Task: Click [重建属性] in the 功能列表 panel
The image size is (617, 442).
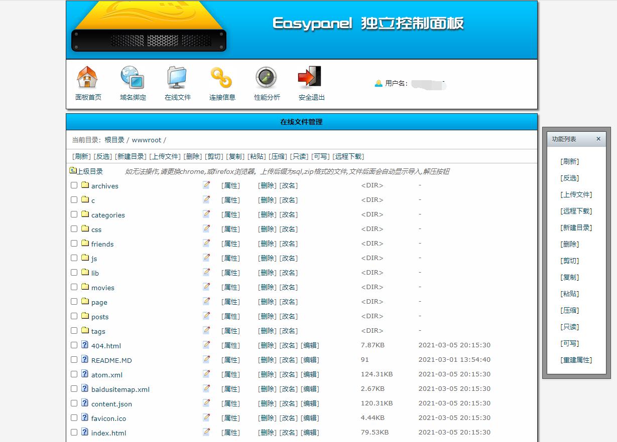Action: tap(576, 360)
